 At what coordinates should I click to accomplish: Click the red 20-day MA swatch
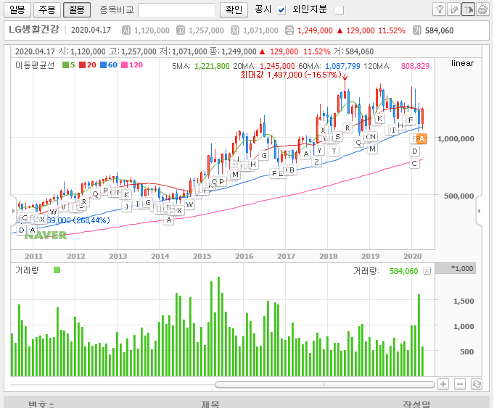click(x=83, y=65)
